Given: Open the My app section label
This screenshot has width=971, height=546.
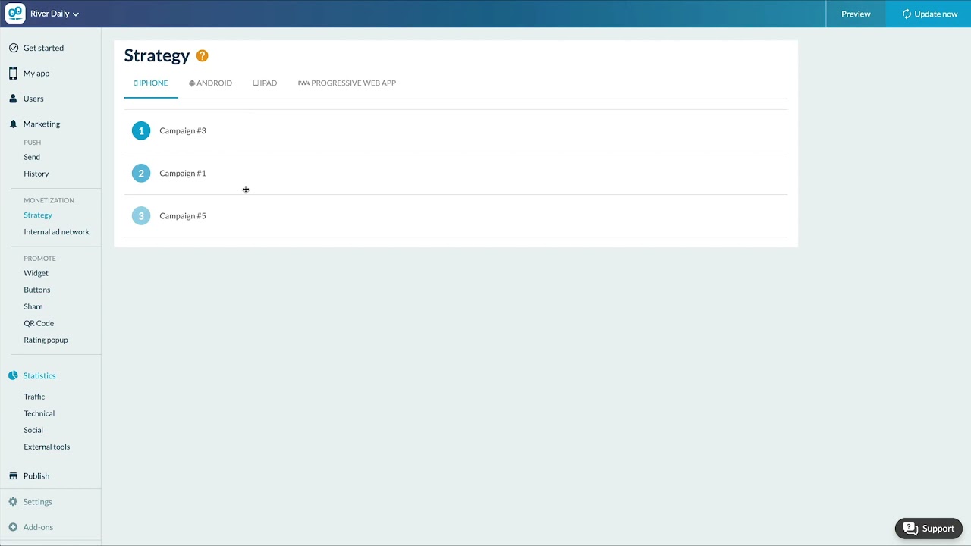Looking at the screenshot, I should (36, 74).
